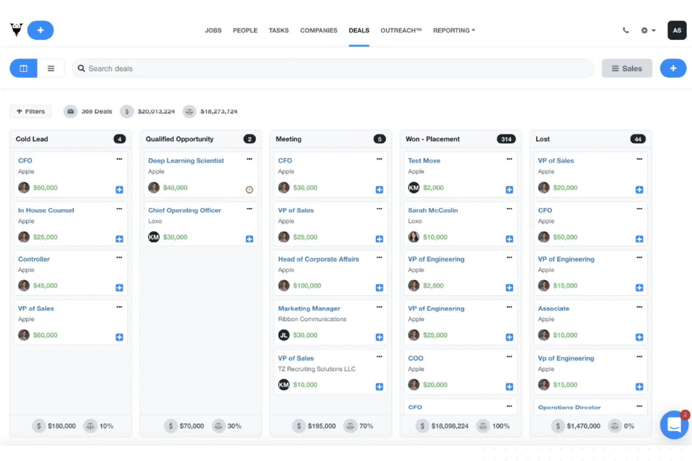Open options on Deep Learning Scientist card

249,159
